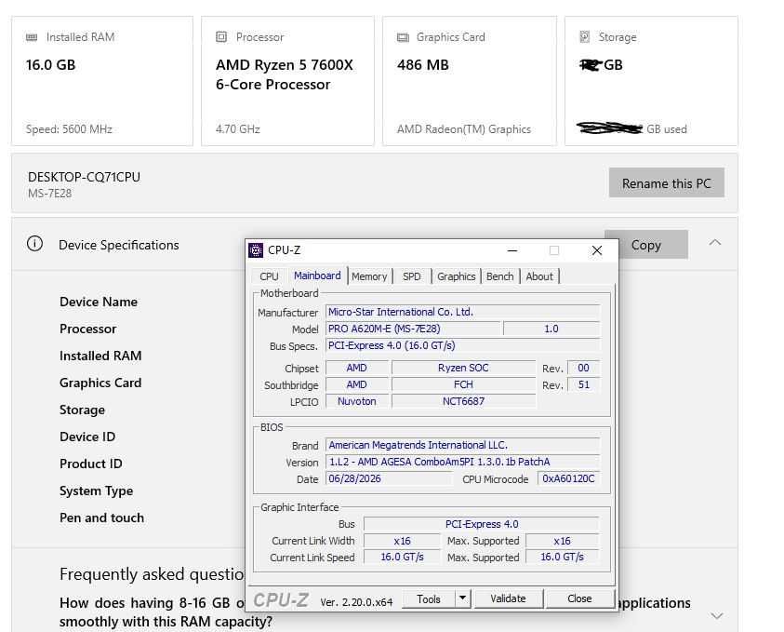Image resolution: width=784 pixels, height=632 pixels.
Task: Click the DESKTOP-CQ71CPU device name
Action: [84, 177]
